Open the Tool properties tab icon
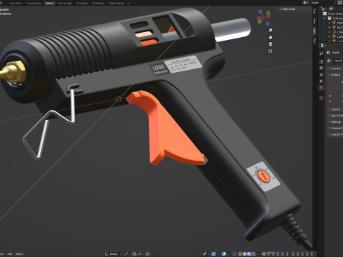This screenshot has width=343, height=257. [x=321, y=54]
